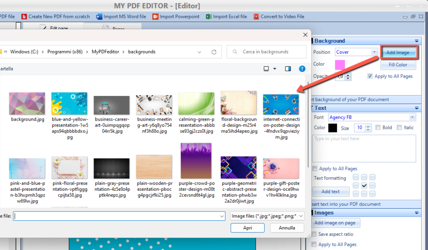Viewport: 428px width, 250px height.
Task: Open the Position Cover dropdown
Action: 374,52
